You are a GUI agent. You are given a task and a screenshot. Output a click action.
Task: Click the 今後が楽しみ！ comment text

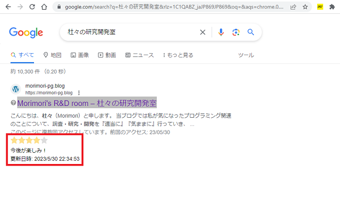pos(28,150)
